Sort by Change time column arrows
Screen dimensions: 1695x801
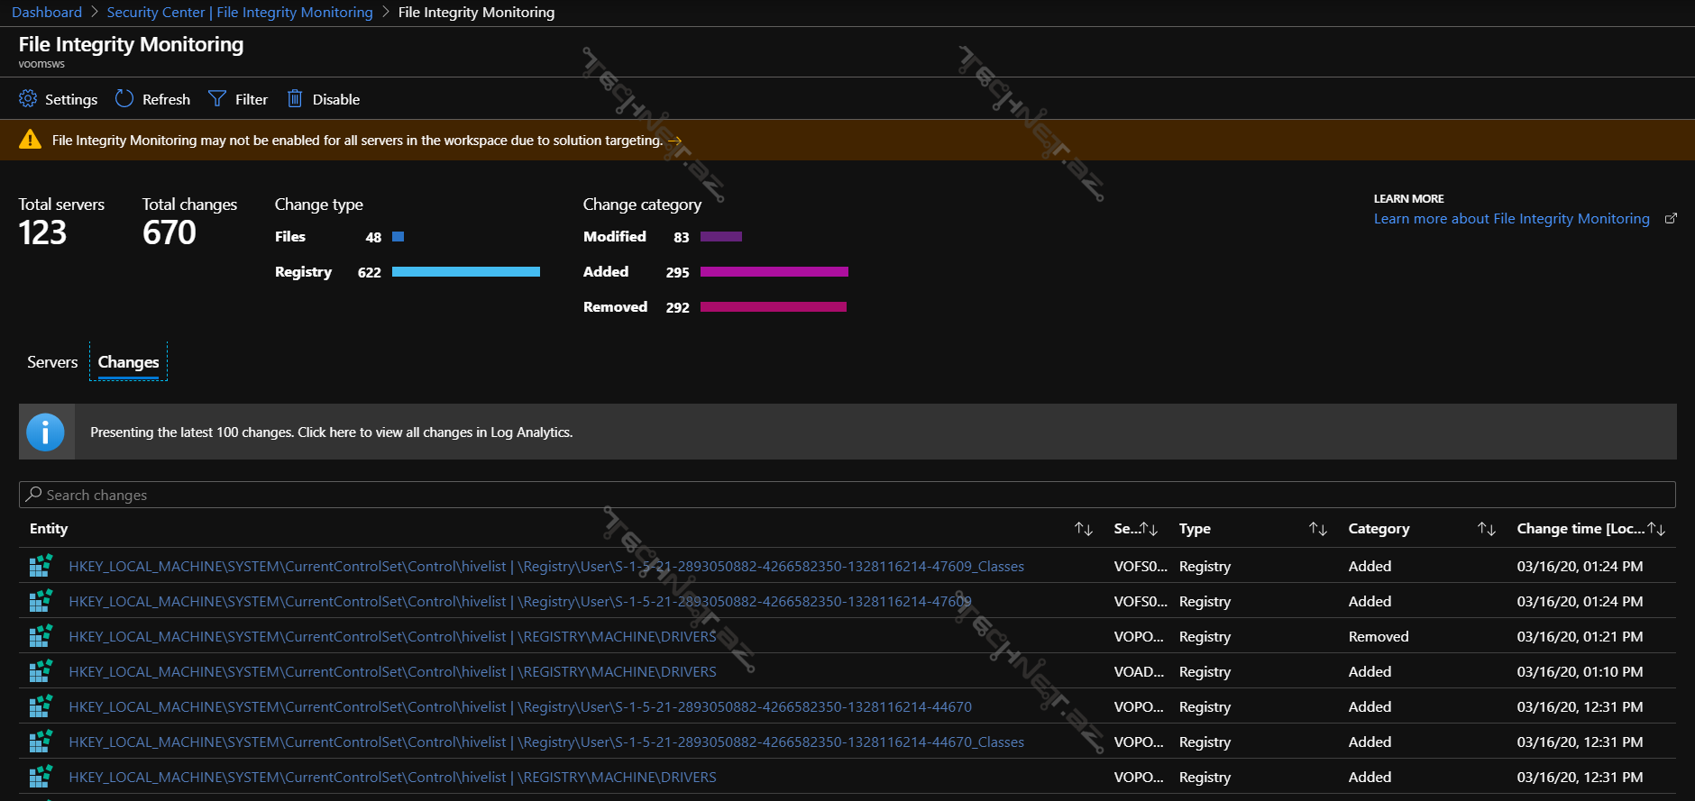click(1656, 529)
